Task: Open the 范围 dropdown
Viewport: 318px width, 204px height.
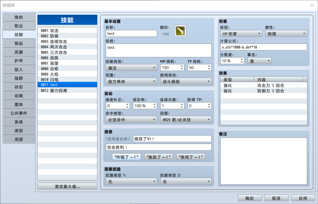Action: point(131,81)
